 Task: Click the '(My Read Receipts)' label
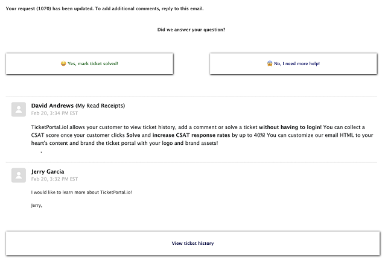coord(100,106)
